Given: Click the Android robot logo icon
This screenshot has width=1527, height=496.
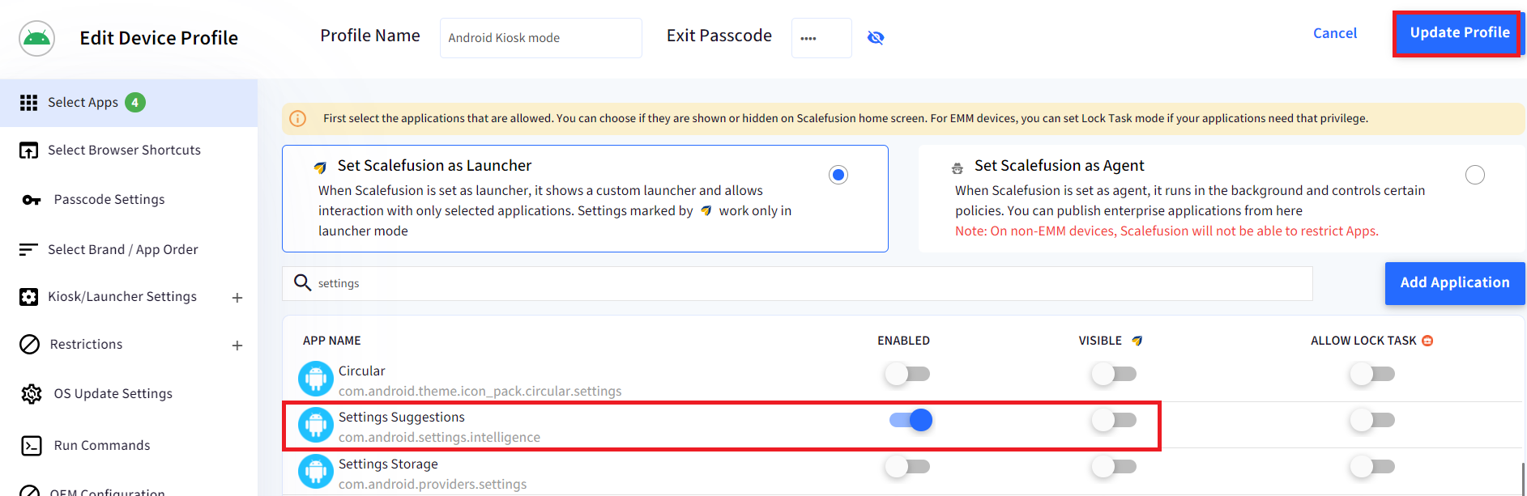Looking at the screenshot, I should tap(36, 38).
